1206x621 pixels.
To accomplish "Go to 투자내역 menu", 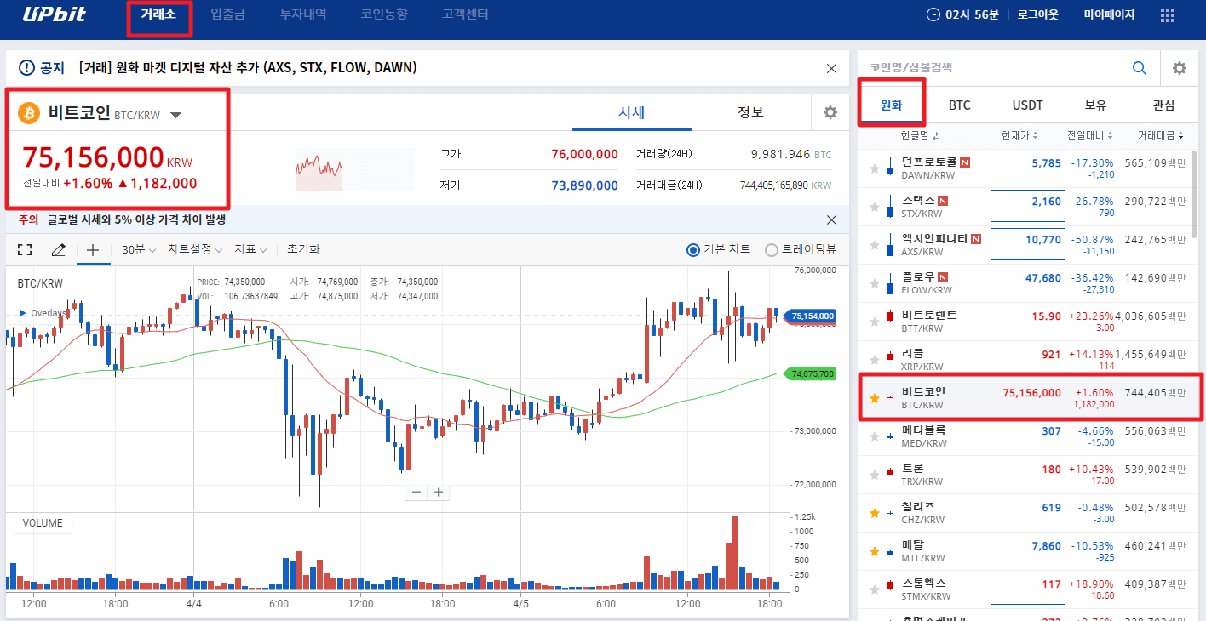I will click(303, 14).
